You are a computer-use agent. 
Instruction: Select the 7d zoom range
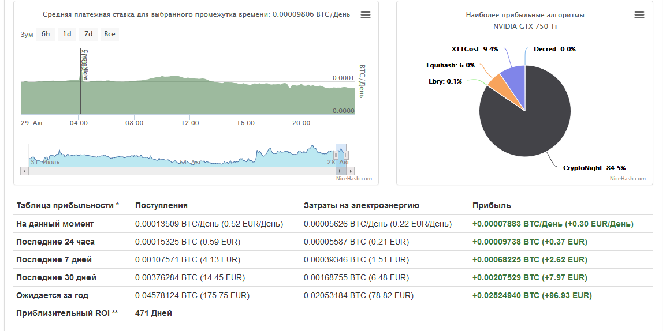coord(88,34)
